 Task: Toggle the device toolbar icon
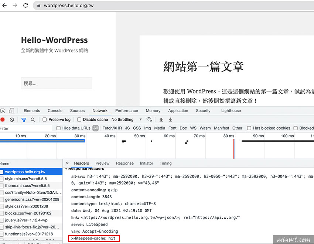coord(11,111)
